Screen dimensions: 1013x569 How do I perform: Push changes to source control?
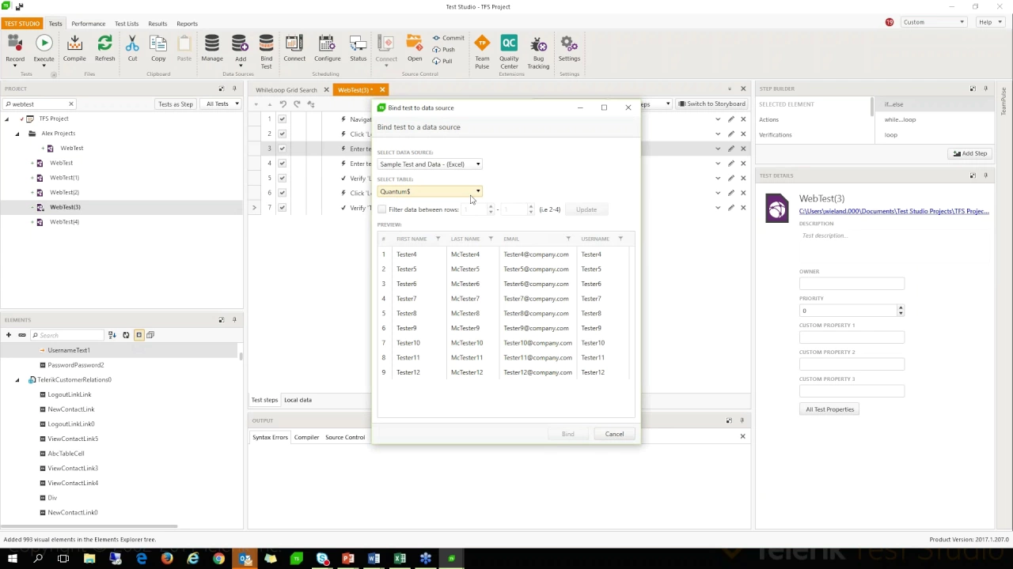(443, 49)
